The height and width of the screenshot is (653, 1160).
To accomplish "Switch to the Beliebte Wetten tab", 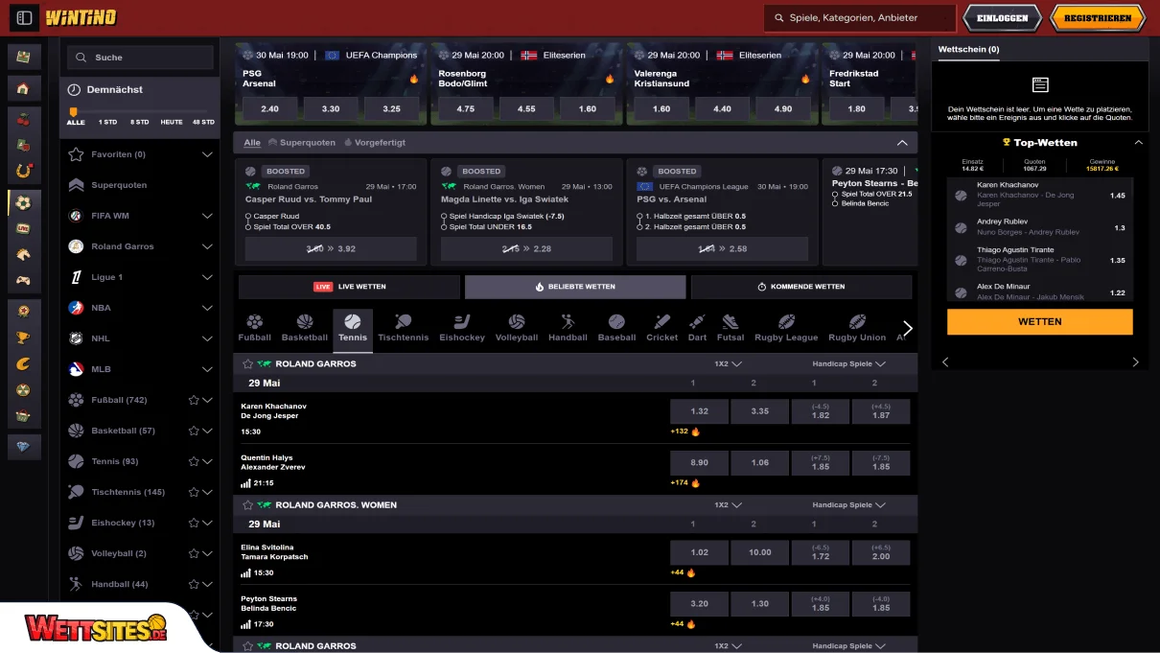I will [575, 287].
